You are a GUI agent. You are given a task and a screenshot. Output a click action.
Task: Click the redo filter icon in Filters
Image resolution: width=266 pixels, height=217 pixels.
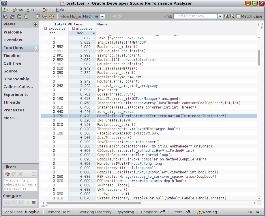pyautogui.click(x=14, y=173)
